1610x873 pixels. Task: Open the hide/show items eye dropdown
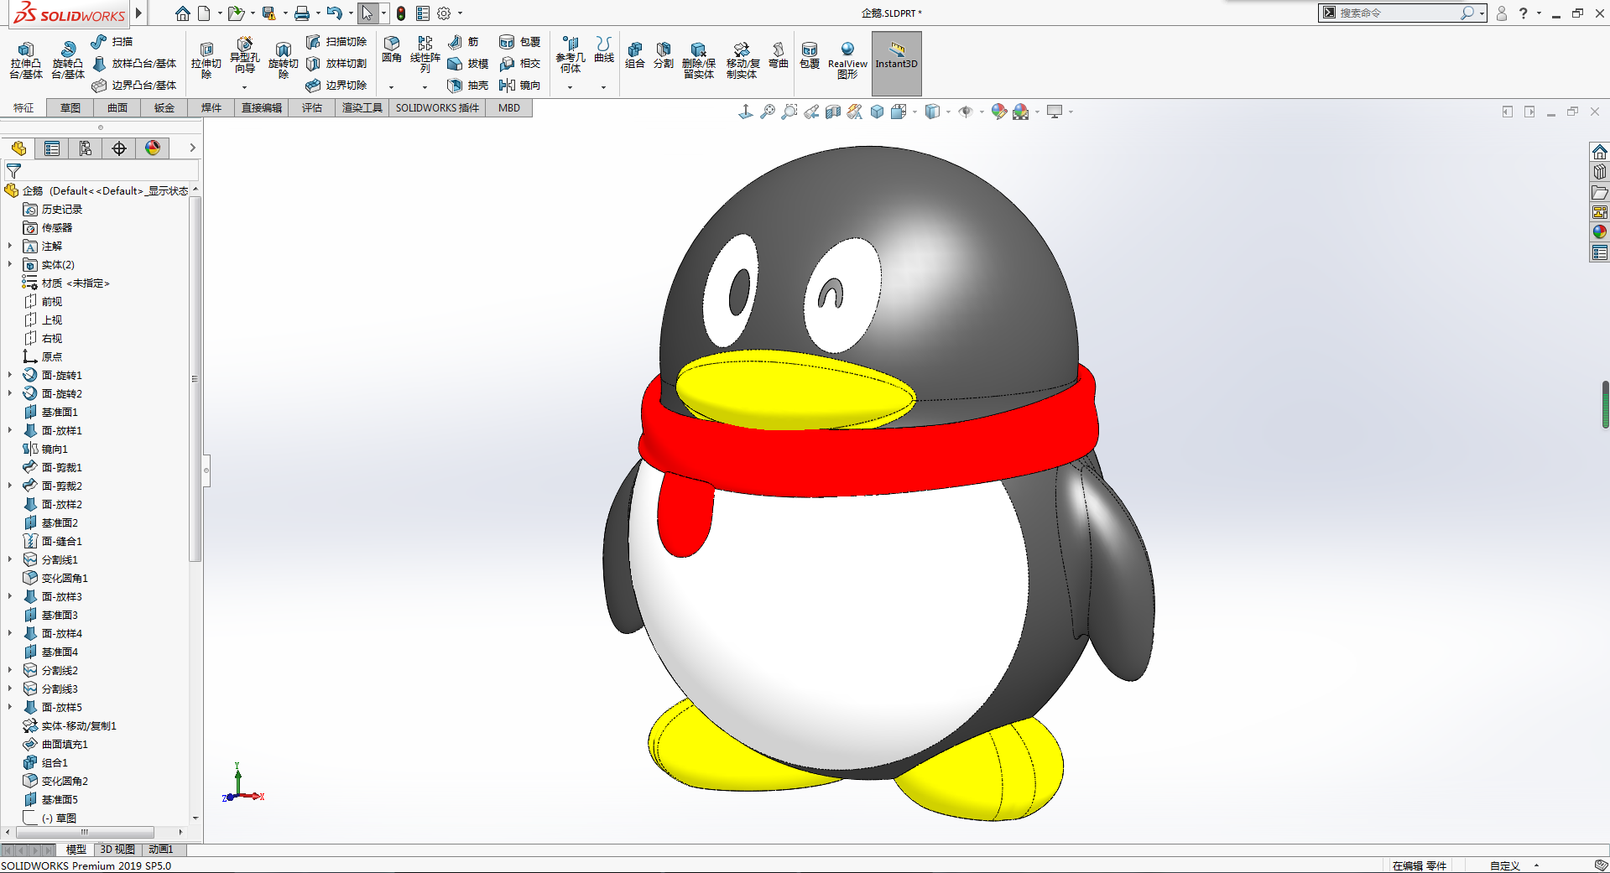tap(982, 112)
